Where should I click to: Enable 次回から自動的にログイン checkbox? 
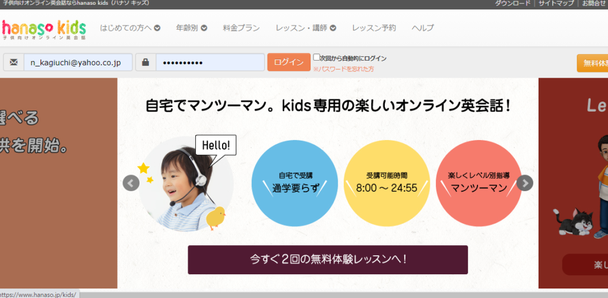pyautogui.click(x=316, y=58)
